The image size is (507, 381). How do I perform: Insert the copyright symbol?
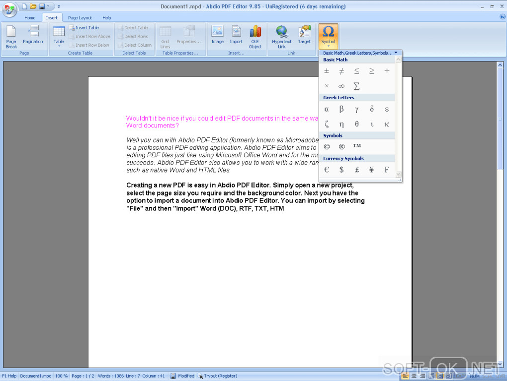coord(327,147)
